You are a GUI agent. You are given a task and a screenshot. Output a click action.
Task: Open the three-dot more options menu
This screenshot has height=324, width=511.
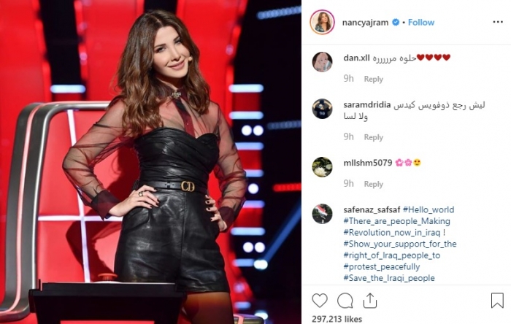click(498, 22)
